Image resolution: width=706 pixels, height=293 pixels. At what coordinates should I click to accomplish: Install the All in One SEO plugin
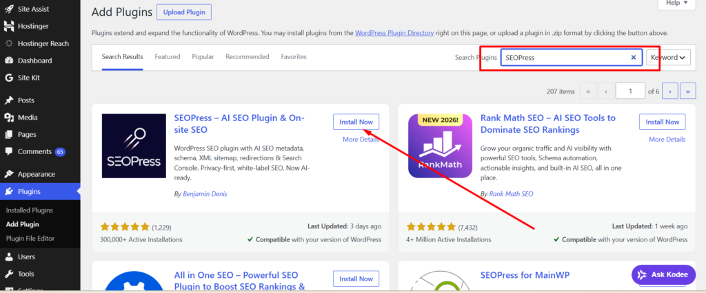click(356, 279)
